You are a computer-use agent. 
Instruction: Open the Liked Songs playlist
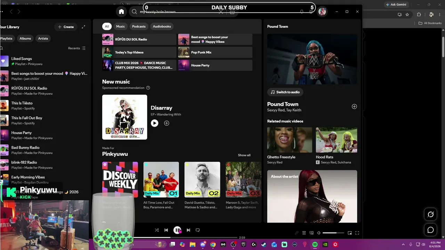point(44,61)
